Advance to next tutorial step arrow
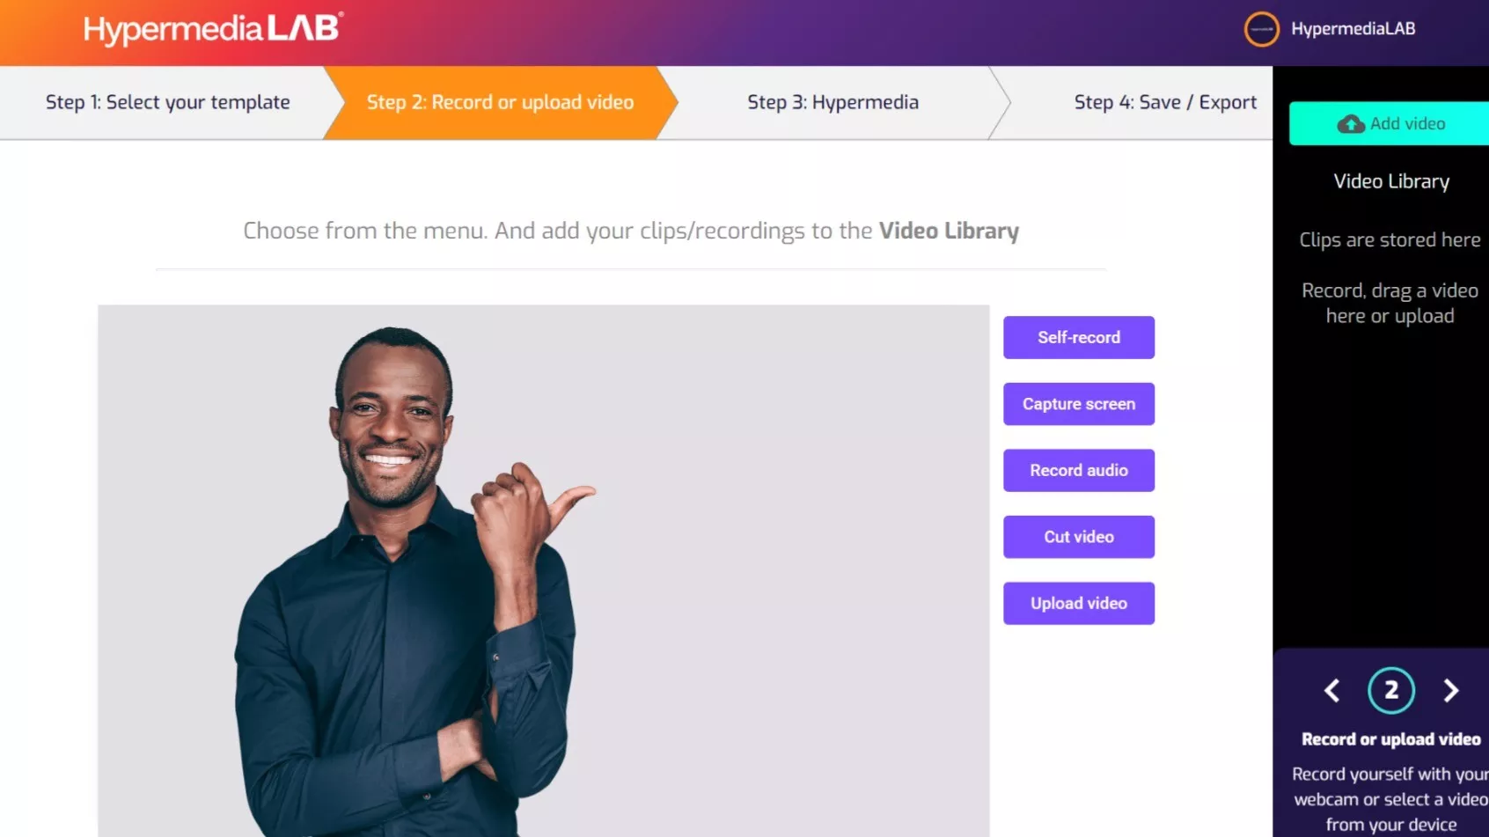Viewport: 1489px width, 837px height. coord(1450,691)
